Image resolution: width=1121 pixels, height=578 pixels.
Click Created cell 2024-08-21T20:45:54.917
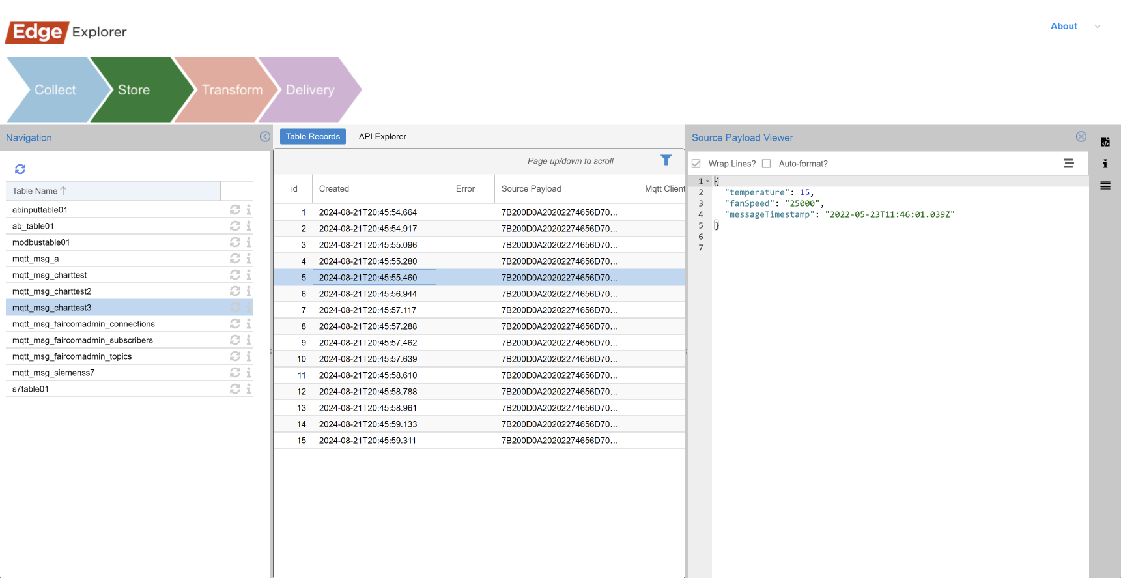coord(374,229)
